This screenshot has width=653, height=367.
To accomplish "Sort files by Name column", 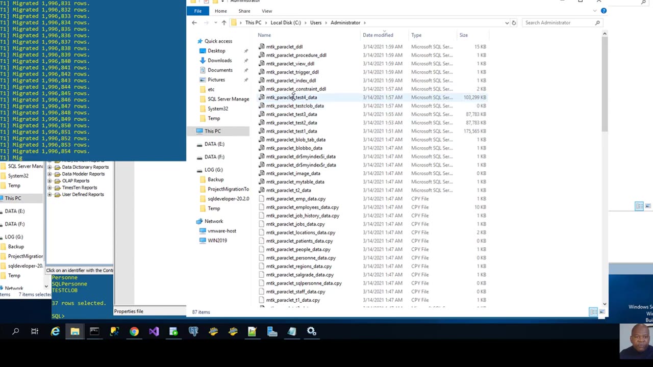I will tap(264, 35).
